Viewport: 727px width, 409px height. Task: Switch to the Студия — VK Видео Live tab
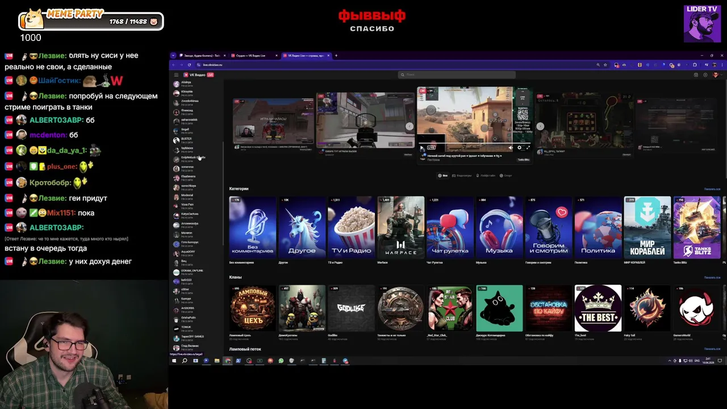(x=254, y=56)
